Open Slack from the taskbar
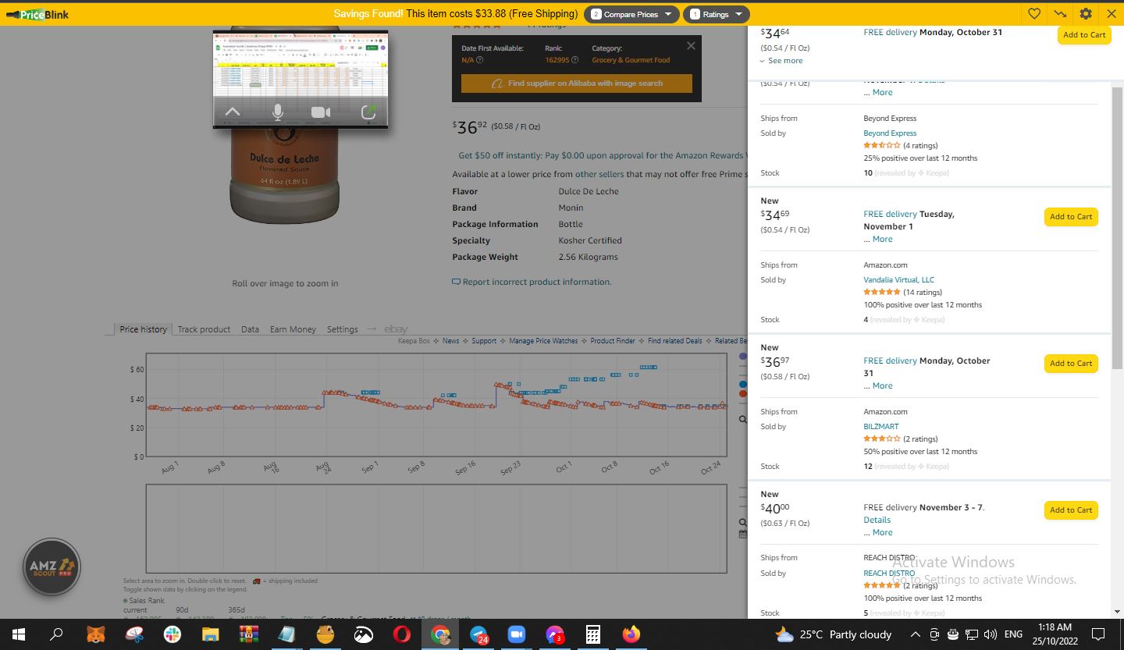The height and width of the screenshot is (650, 1124). click(x=172, y=634)
